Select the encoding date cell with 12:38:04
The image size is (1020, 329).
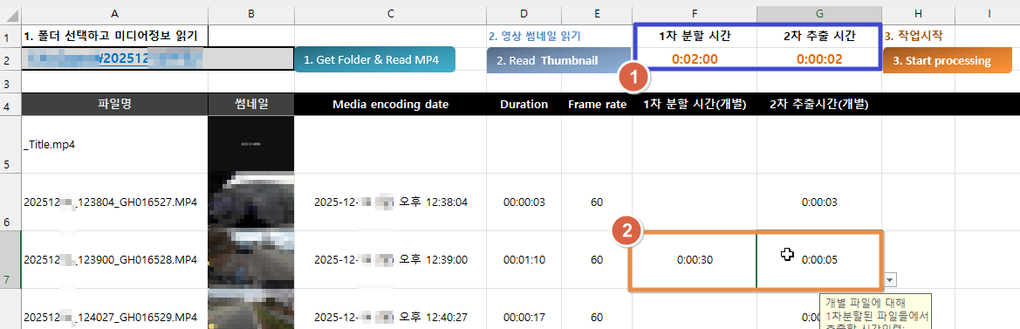pyautogui.click(x=390, y=202)
